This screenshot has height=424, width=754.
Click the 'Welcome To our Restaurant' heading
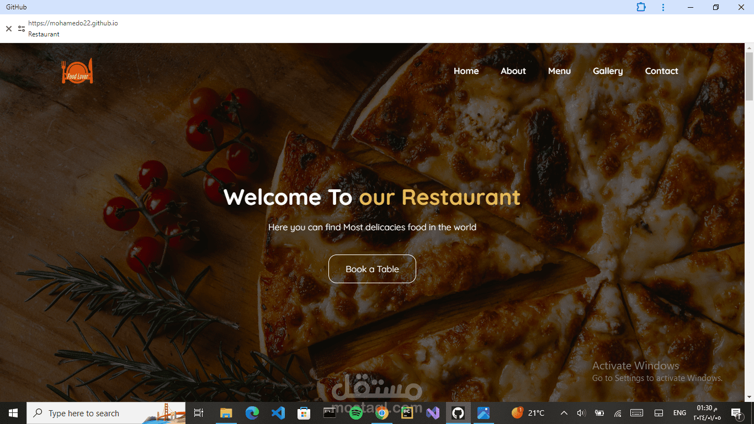pyautogui.click(x=372, y=197)
